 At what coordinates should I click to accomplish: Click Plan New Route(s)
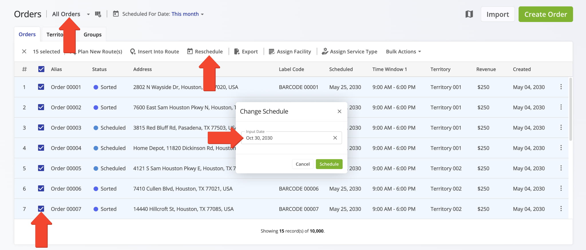click(100, 51)
